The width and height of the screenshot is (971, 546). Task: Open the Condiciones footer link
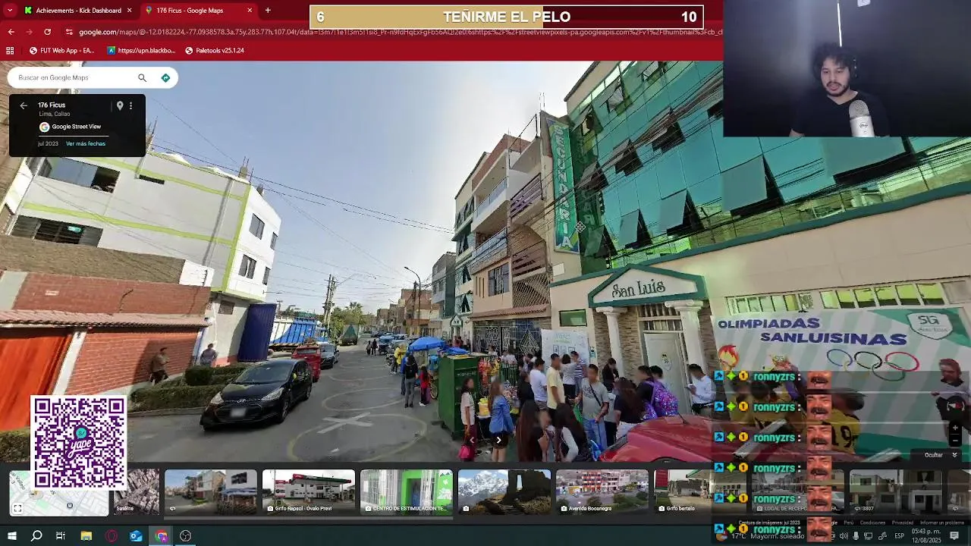[872, 522]
